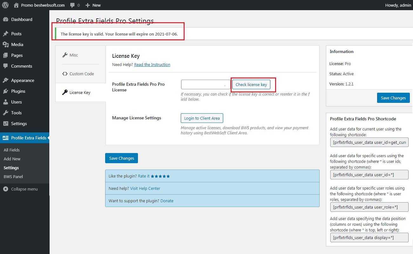This screenshot has width=413, height=254.
Task: Click the Check license key button
Action: pyautogui.click(x=251, y=84)
